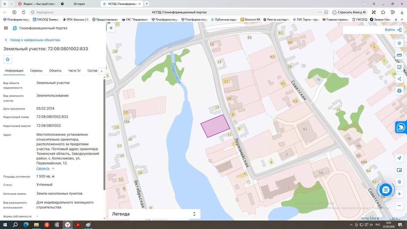Click the info panel vertical scrollbar
This screenshot has height=229, width=407.
[104, 134]
